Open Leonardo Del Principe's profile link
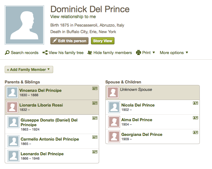Image resolution: width=212 pixels, height=169 pixels. click(x=42, y=154)
